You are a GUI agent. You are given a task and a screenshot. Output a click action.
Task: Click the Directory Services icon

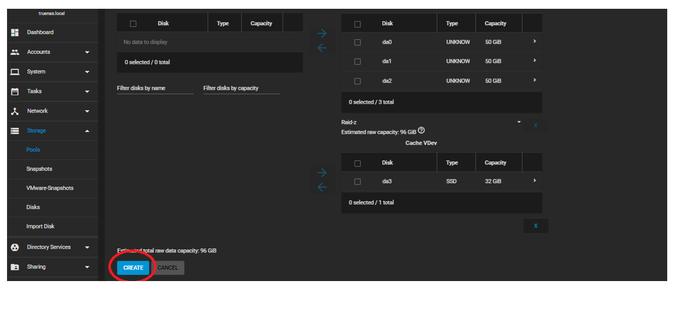(x=15, y=248)
